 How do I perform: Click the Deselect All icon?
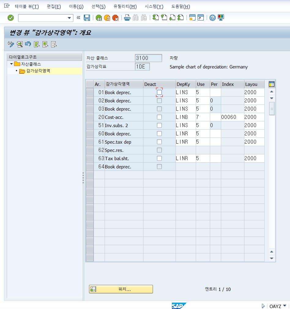54,44
